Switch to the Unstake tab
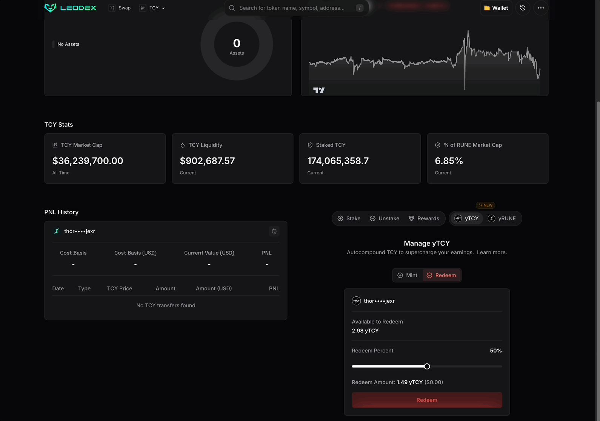This screenshot has height=421, width=600. coord(385,218)
